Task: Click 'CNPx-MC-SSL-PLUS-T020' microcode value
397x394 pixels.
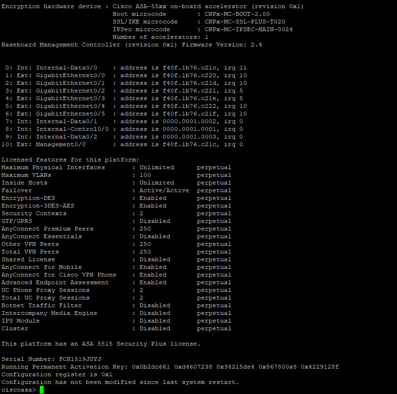Action: tap(245, 22)
